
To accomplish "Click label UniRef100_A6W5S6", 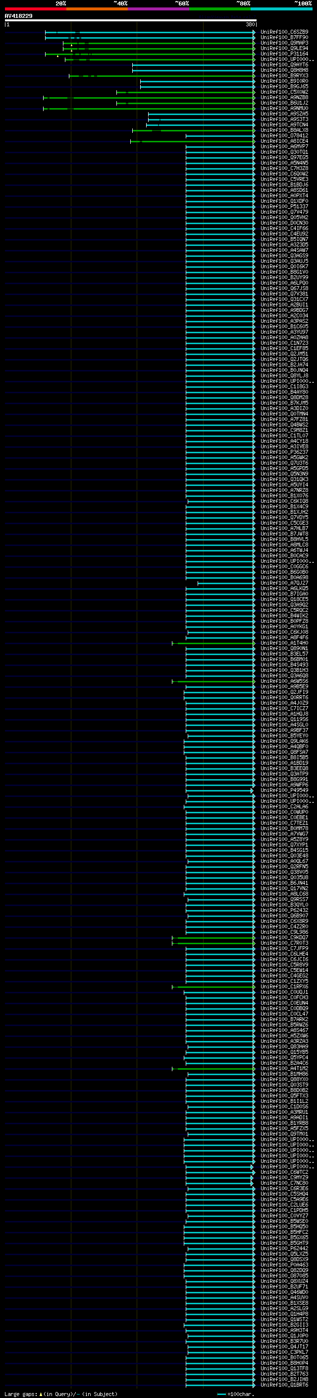I will point(284,680).
